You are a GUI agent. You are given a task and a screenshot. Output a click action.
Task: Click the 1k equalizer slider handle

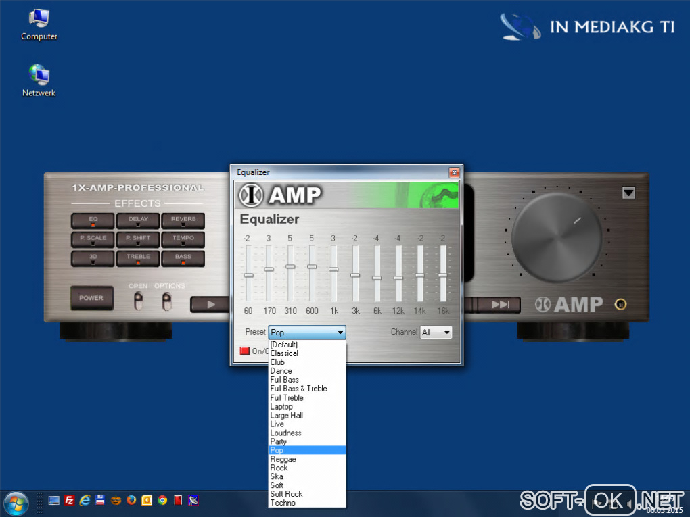[x=333, y=269]
